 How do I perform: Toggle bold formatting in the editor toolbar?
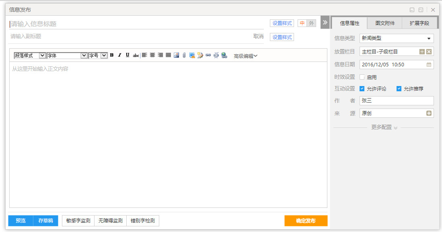(x=112, y=55)
